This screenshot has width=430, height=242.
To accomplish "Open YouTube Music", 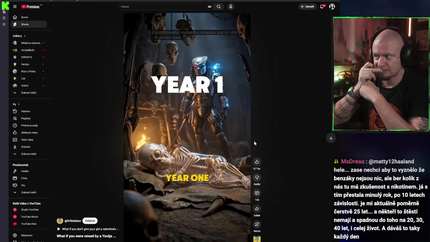I will [29, 217].
